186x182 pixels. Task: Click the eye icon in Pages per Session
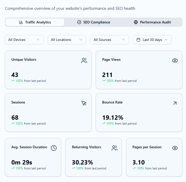pyautogui.click(x=175, y=148)
